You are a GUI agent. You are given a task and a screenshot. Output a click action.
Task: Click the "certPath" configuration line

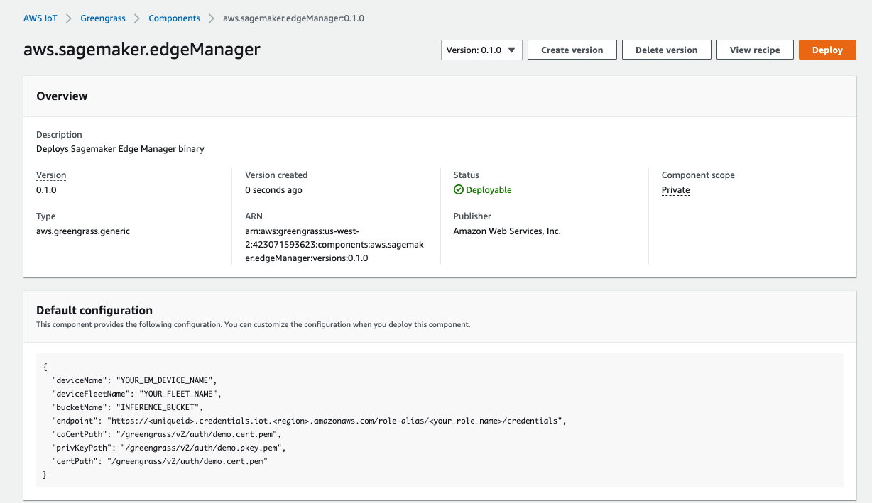(x=160, y=461)
